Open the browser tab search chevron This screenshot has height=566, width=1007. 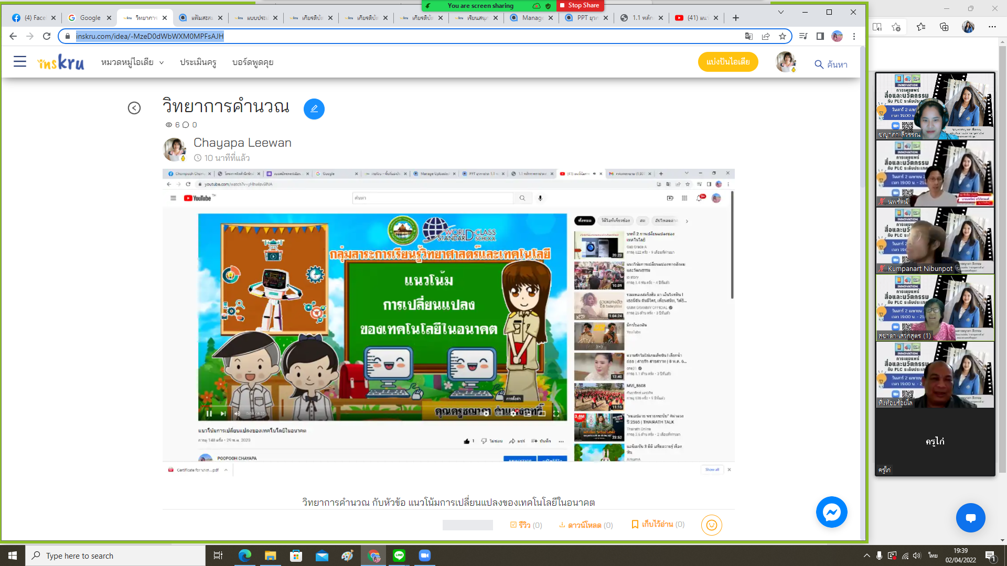(780, 12)
